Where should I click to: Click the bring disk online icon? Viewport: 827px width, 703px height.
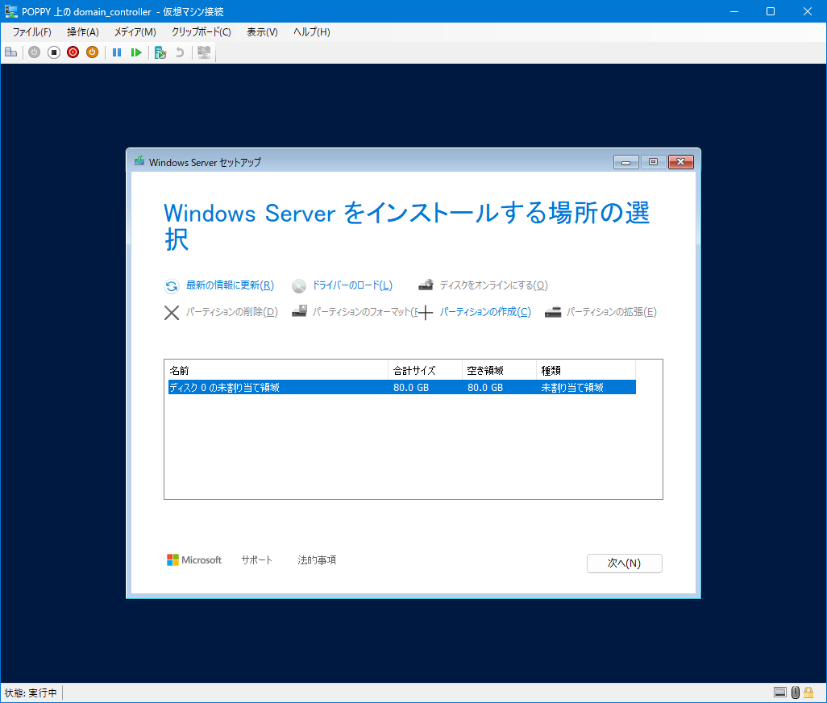426,285
